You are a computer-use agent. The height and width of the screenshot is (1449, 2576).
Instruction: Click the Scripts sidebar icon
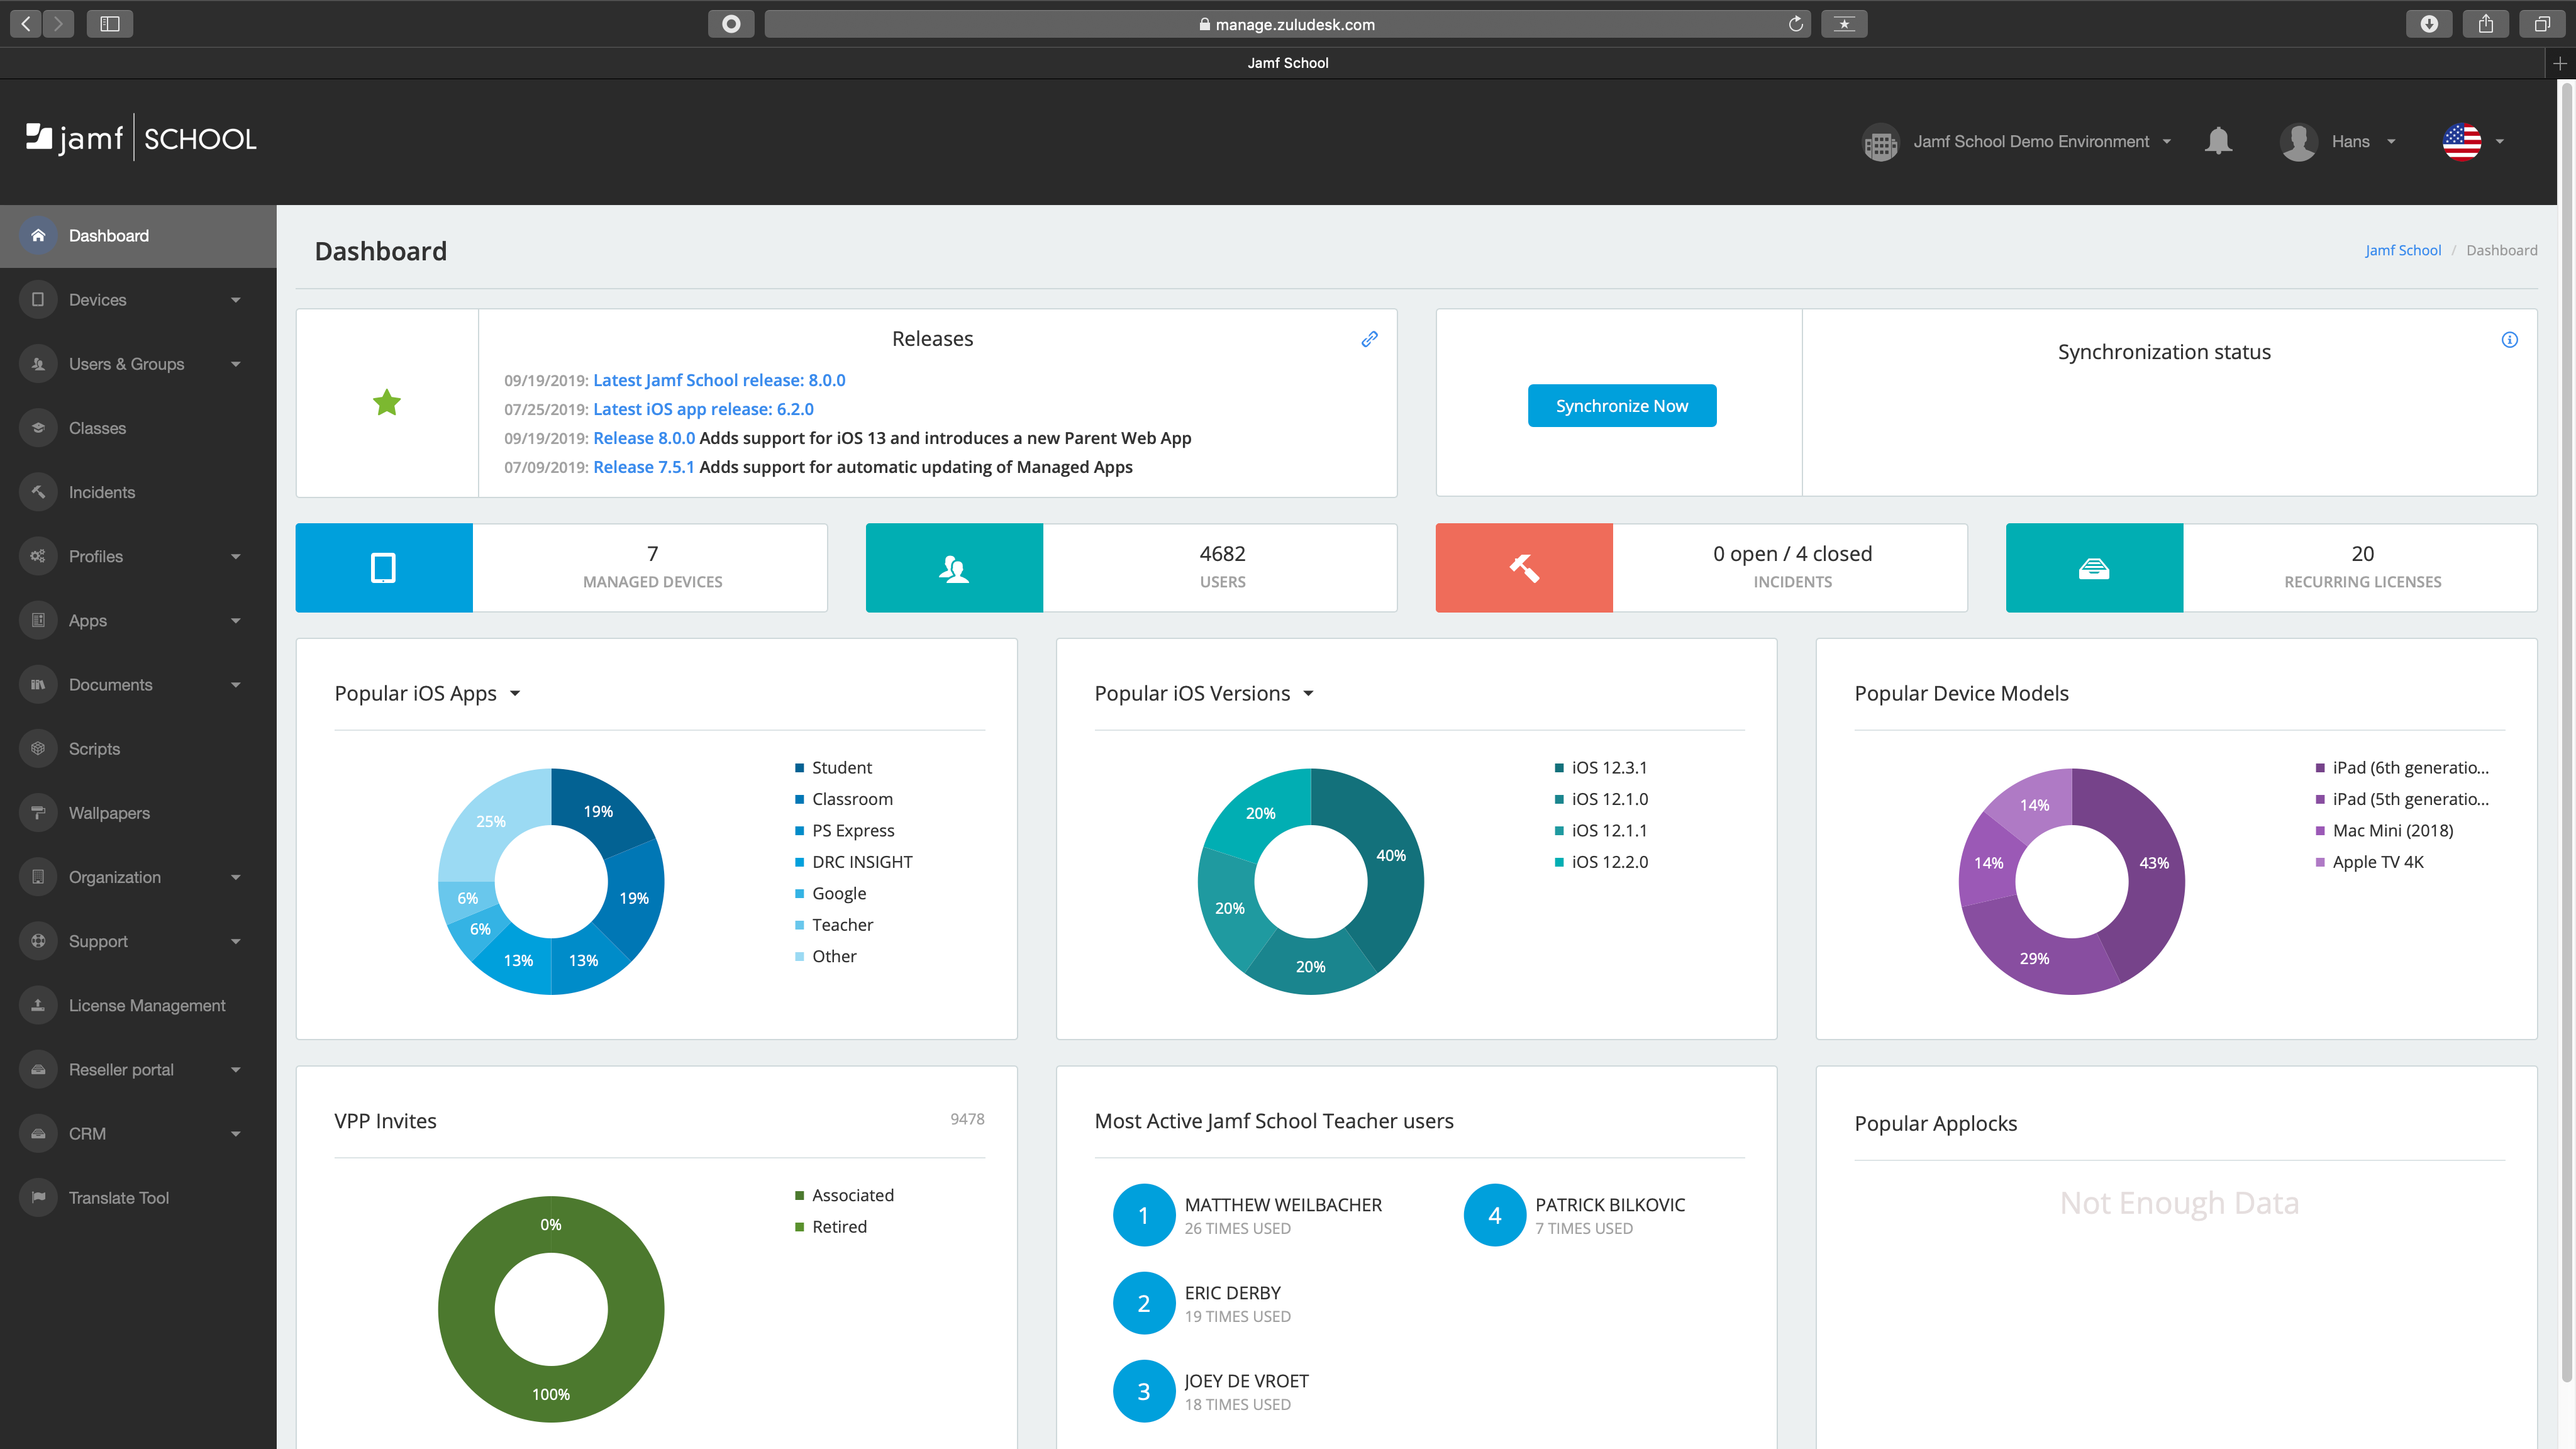point(38,749)
